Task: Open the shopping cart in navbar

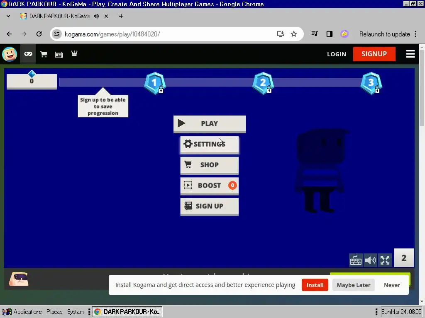Action: pyautogui.click(x=44, y=54)
